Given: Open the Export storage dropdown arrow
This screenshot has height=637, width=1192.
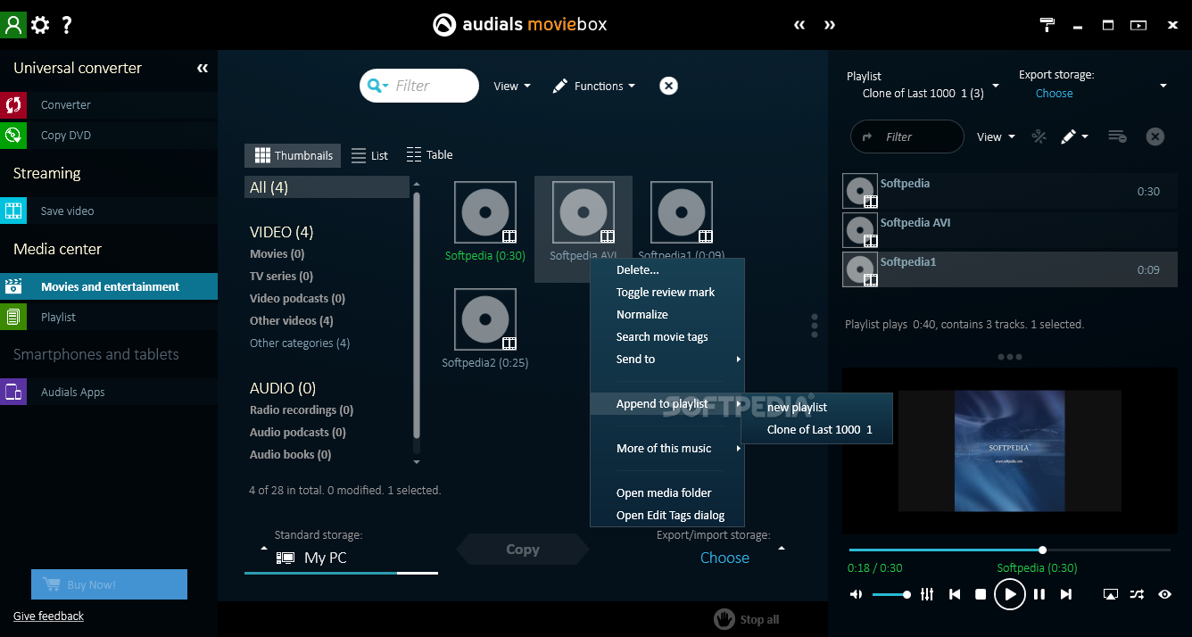Looking at the screenshot, I should coord(1163,86).
